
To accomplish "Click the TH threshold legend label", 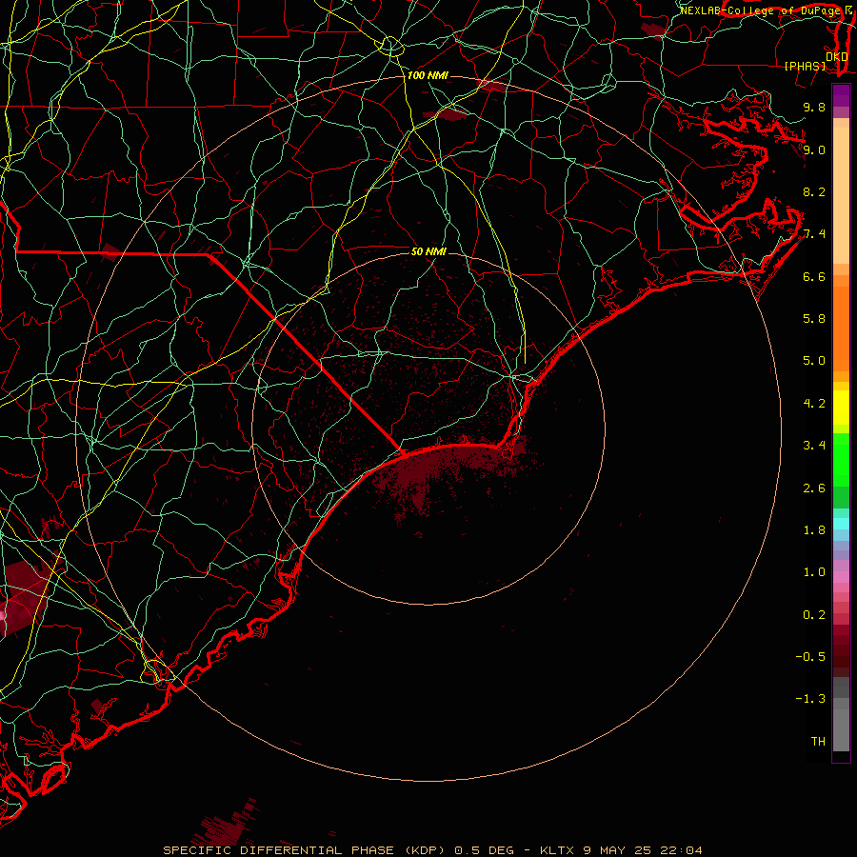I will [x=818, y=742].
